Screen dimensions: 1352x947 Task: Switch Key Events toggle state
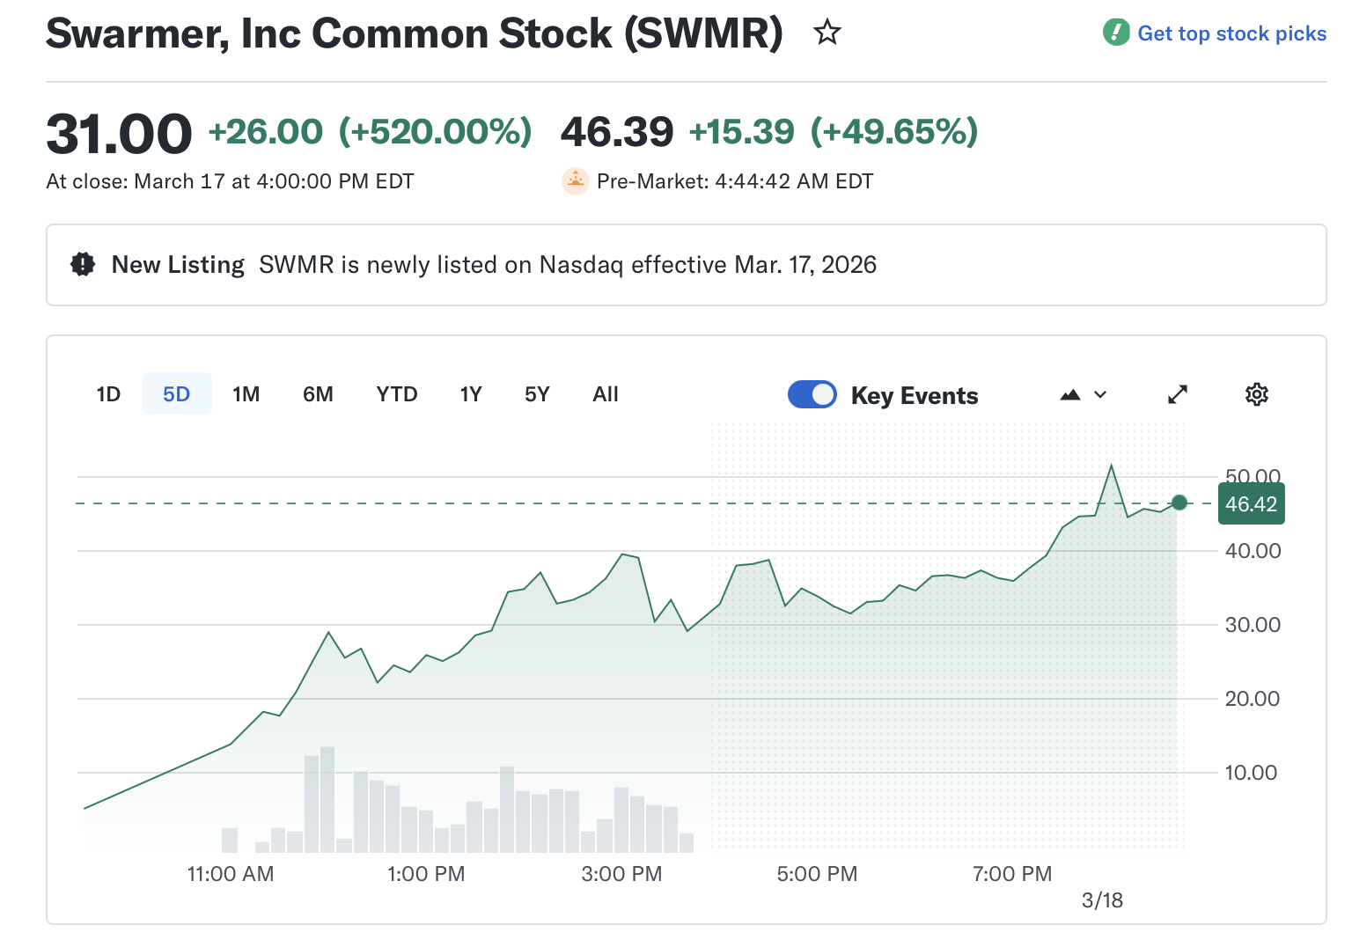pos(812,394)
